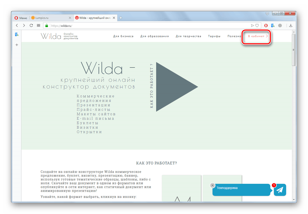The height and width of the screenshot is (214, 308).
Task: Click the vertical page scrollbar thumb
Action: pos(294,50)
